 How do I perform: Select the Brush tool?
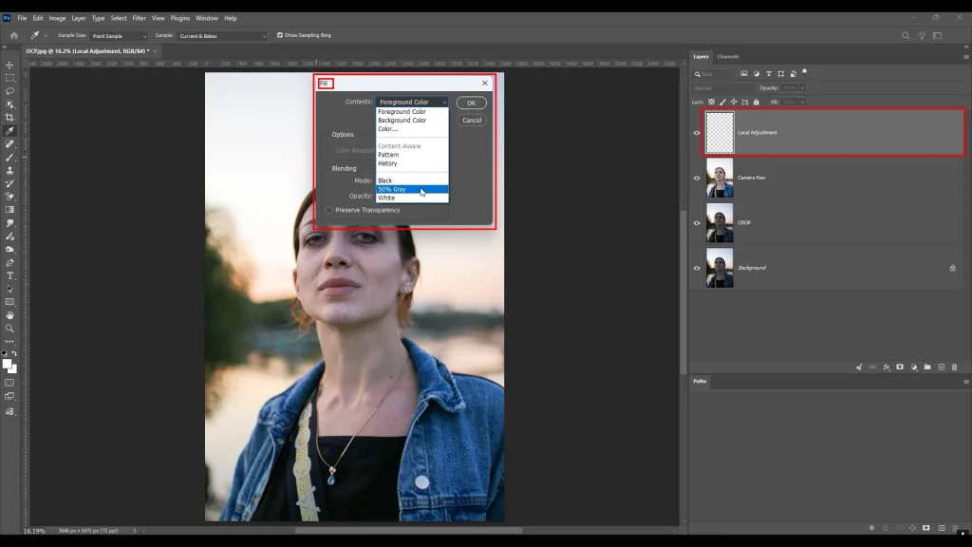tap(9, 157)
